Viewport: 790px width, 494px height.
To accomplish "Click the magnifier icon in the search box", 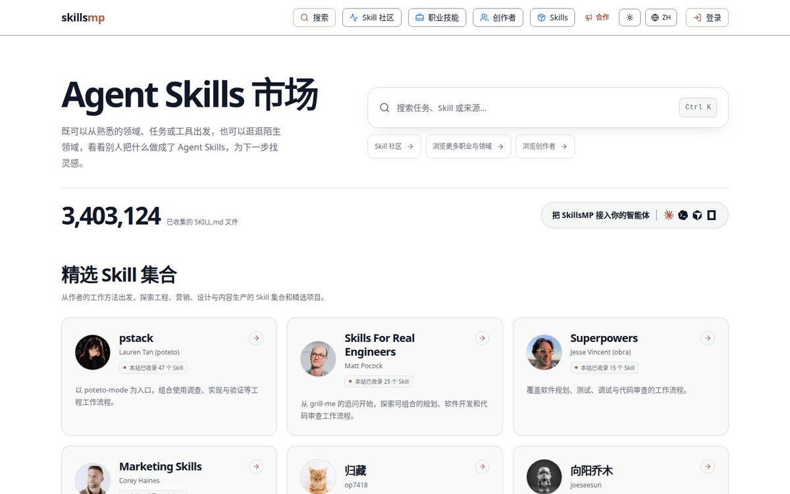I will tap(384, 107).
